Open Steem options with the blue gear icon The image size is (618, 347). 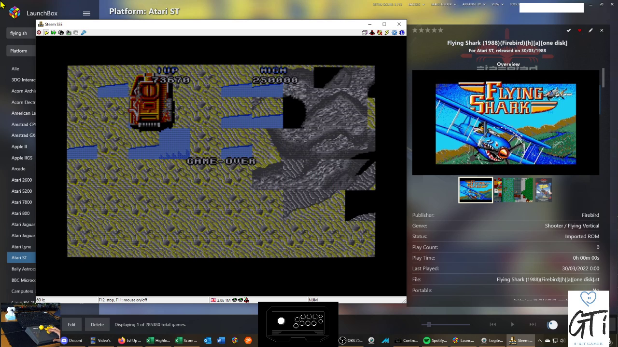pos(394,33)
